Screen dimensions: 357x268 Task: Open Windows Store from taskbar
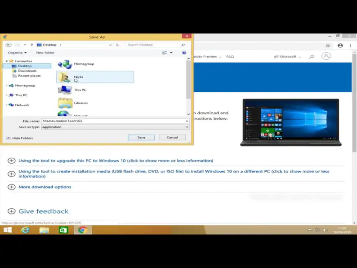click(63, 230)
